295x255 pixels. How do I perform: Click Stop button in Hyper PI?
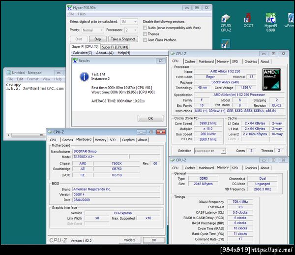(x=98, y=39)
